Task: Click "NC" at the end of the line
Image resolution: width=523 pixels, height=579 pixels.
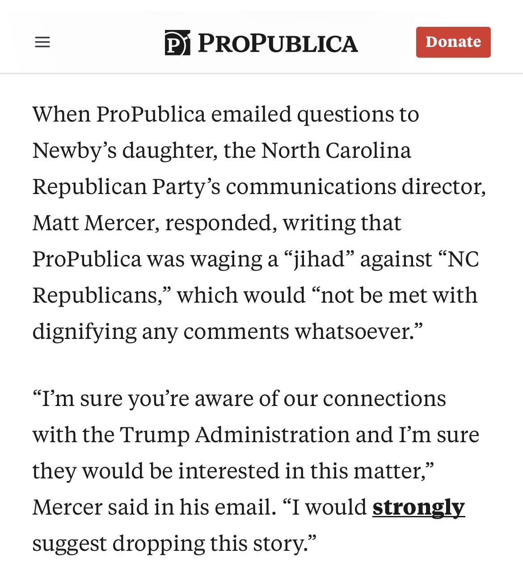Action: pos(462,259)
